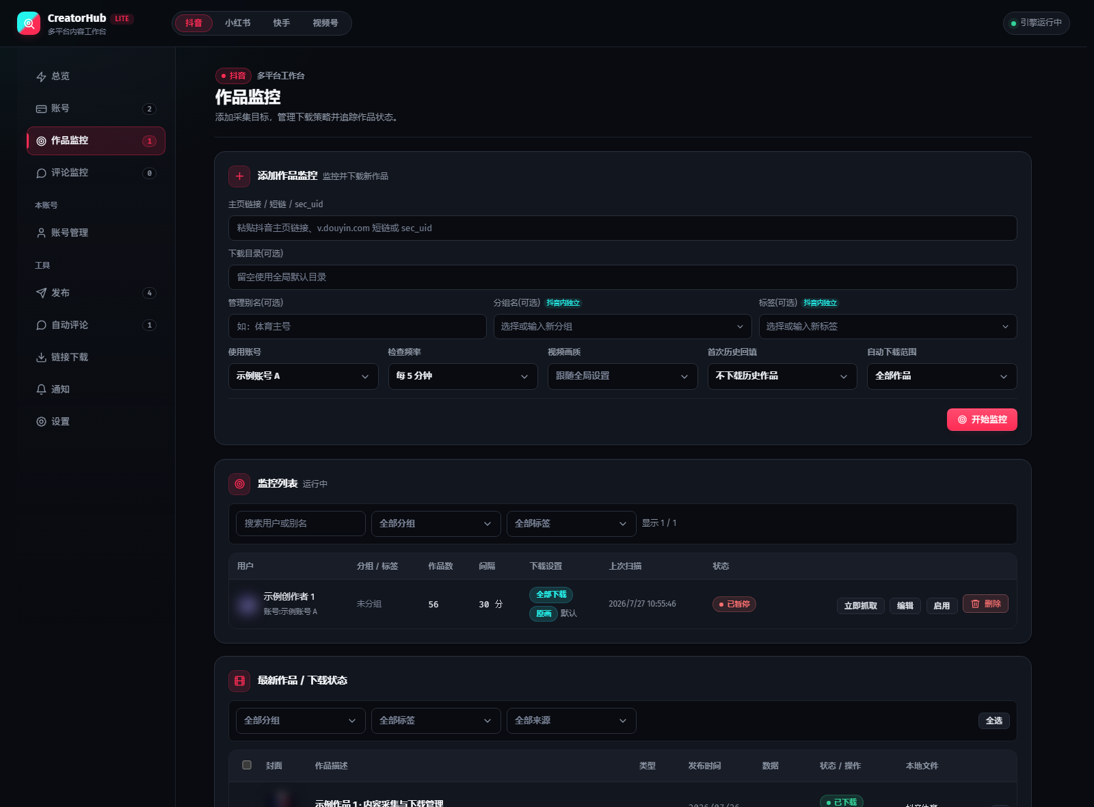1094x807 pixels.
Task: Click the film icon beside 最新作品 / 下载状态
Action: coord(239,681)
